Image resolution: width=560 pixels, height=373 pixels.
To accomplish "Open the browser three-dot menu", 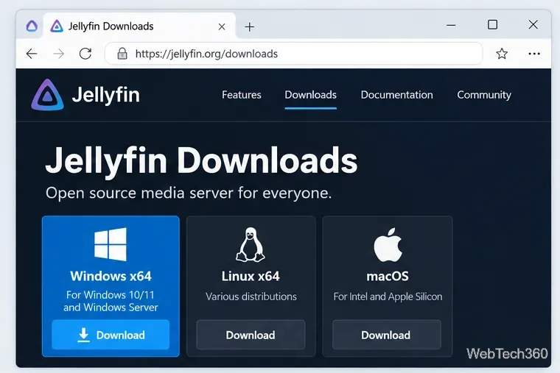I will tap(534, 54).
